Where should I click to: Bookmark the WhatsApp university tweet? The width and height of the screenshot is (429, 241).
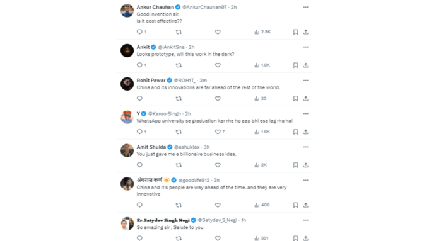point(295,132)
